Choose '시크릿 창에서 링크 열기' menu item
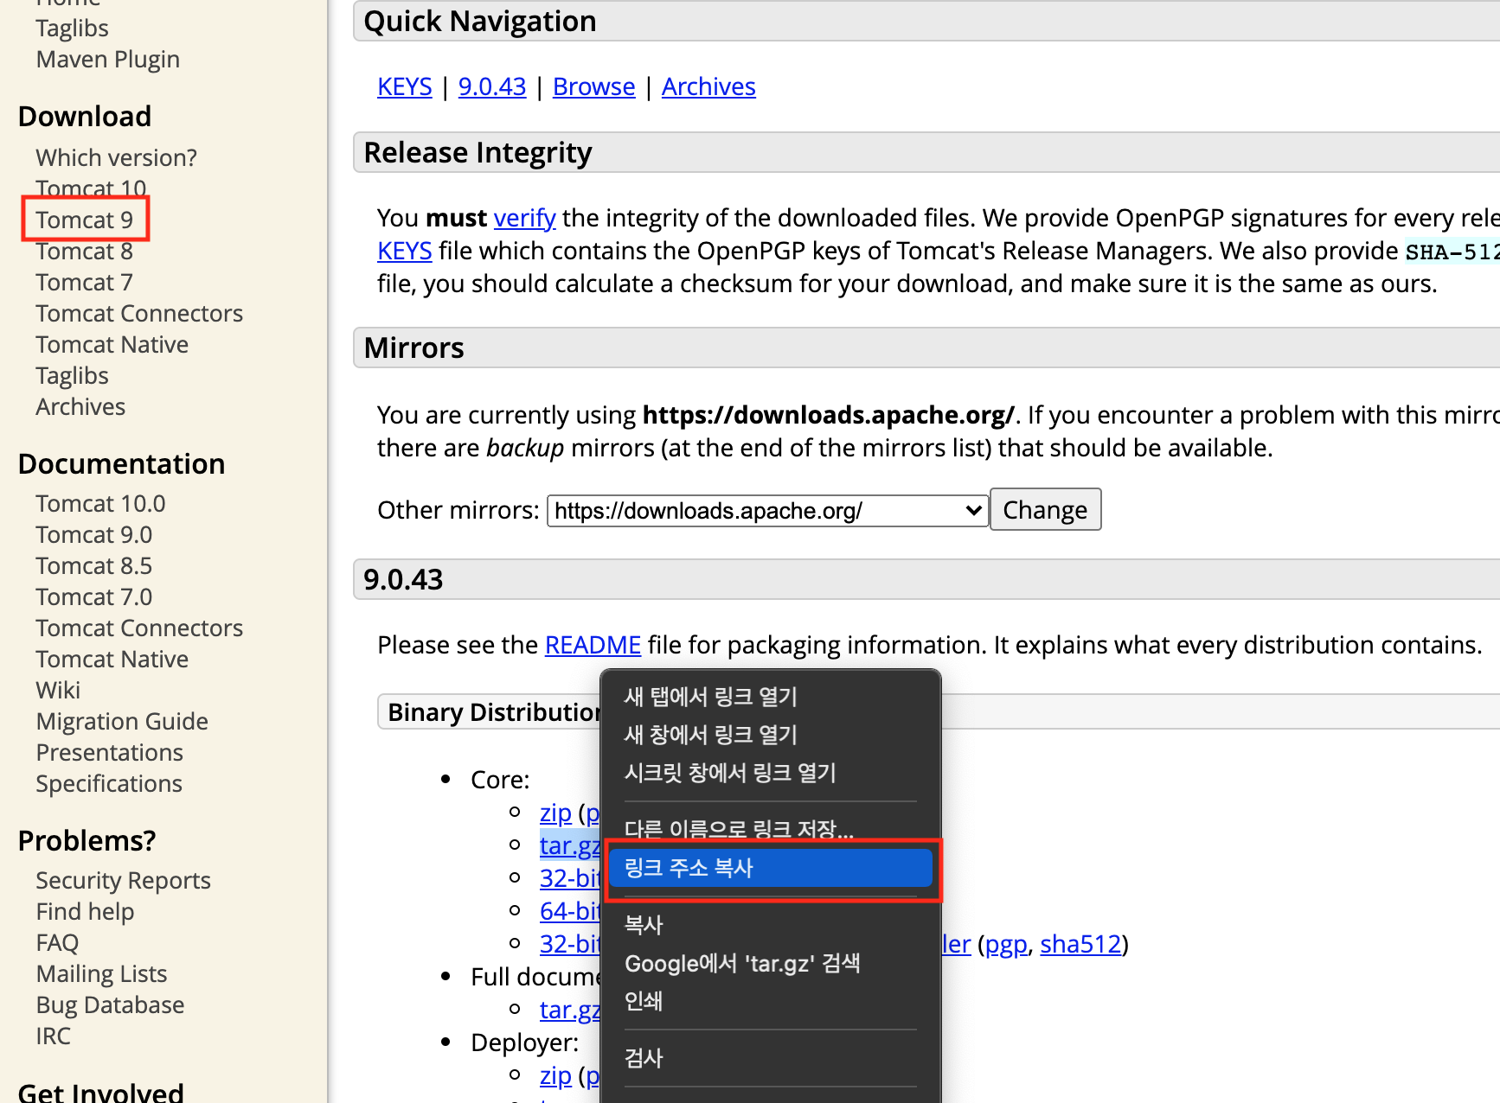Screen dimensions: 1500x1103 (x=770, y=773)
